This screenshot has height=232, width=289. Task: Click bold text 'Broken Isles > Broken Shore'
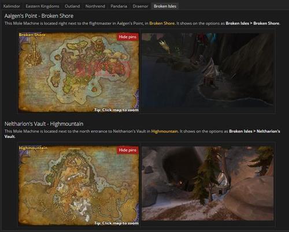253,23
